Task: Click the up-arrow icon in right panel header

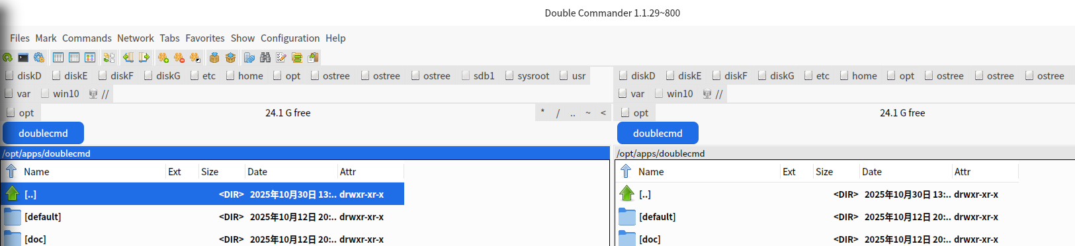Action: pos(626,171)
